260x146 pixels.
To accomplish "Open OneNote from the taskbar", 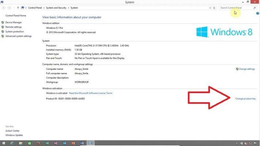I will pyautogui.click(x=56, y=143).
